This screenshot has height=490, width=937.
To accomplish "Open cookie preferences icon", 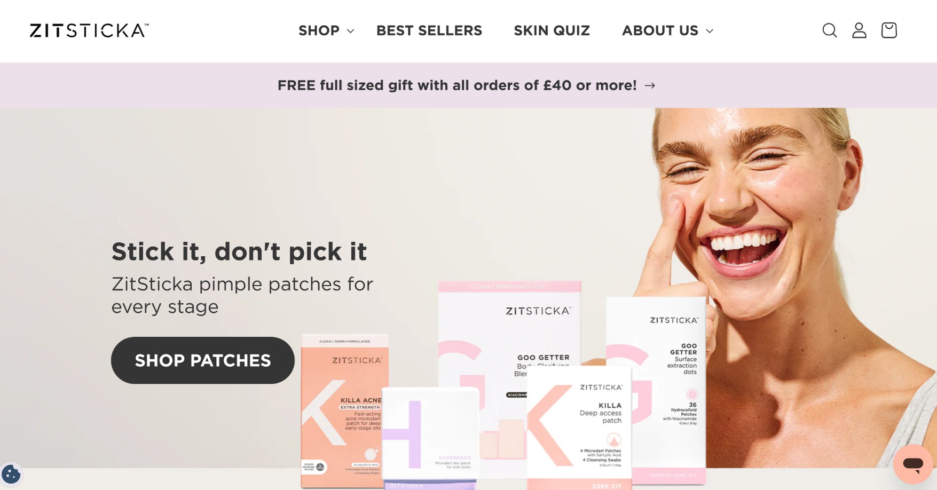I will pos(11,473).
